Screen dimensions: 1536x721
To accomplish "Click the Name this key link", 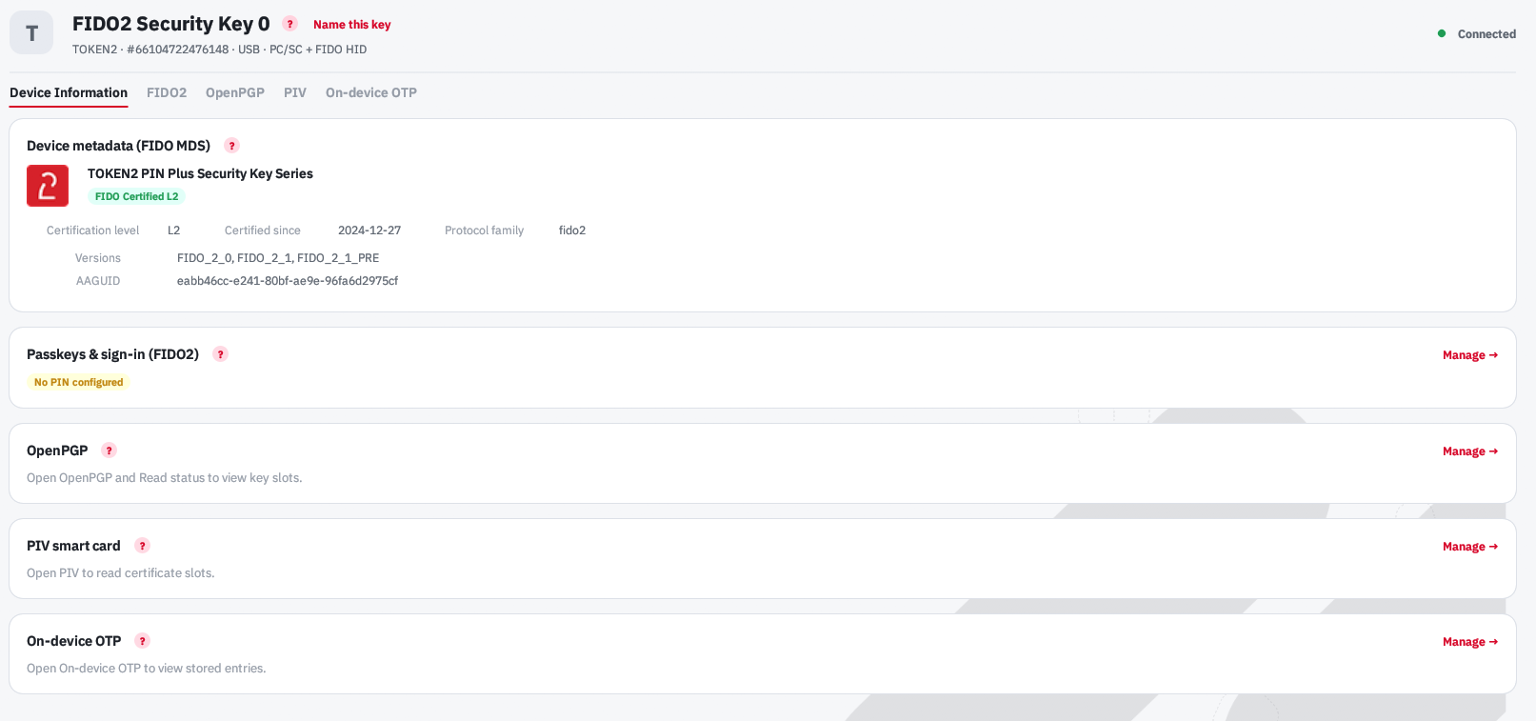I will click(352, 25).
